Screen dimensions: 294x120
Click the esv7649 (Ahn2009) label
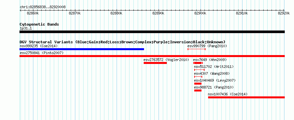pos(210,60)
